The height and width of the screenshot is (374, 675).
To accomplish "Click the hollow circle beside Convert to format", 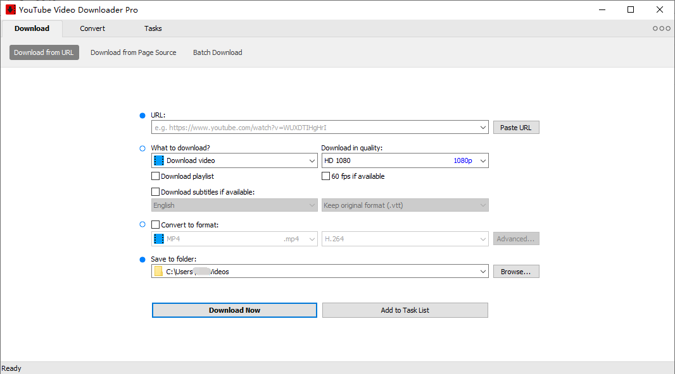I will point(142,224).
